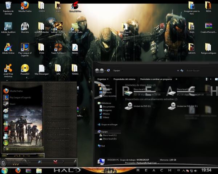Click Desinstalar o cambiar un programa

point(156,79)
